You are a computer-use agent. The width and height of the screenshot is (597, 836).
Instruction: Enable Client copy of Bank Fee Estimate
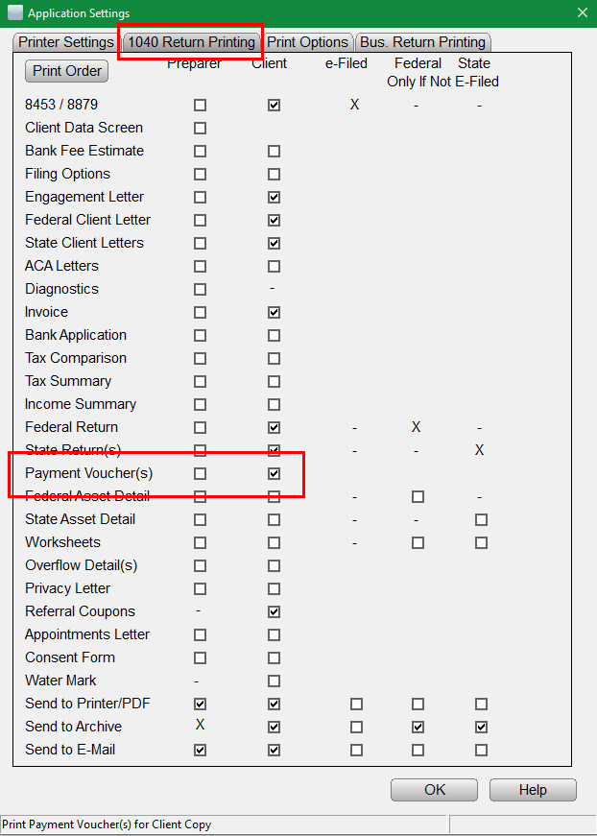coord(275,151)
